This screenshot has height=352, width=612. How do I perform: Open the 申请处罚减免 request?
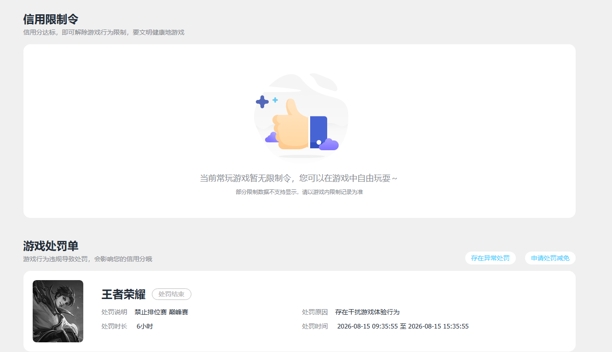tap(550, 258)
